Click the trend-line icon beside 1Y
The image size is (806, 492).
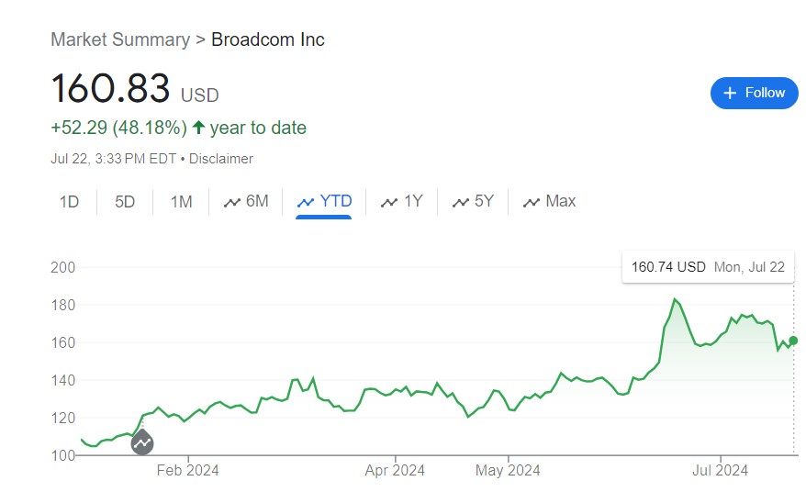(389, 202)
